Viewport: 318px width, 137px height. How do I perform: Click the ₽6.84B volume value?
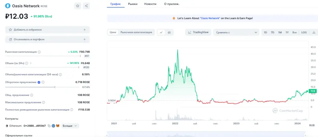(85, 63)
